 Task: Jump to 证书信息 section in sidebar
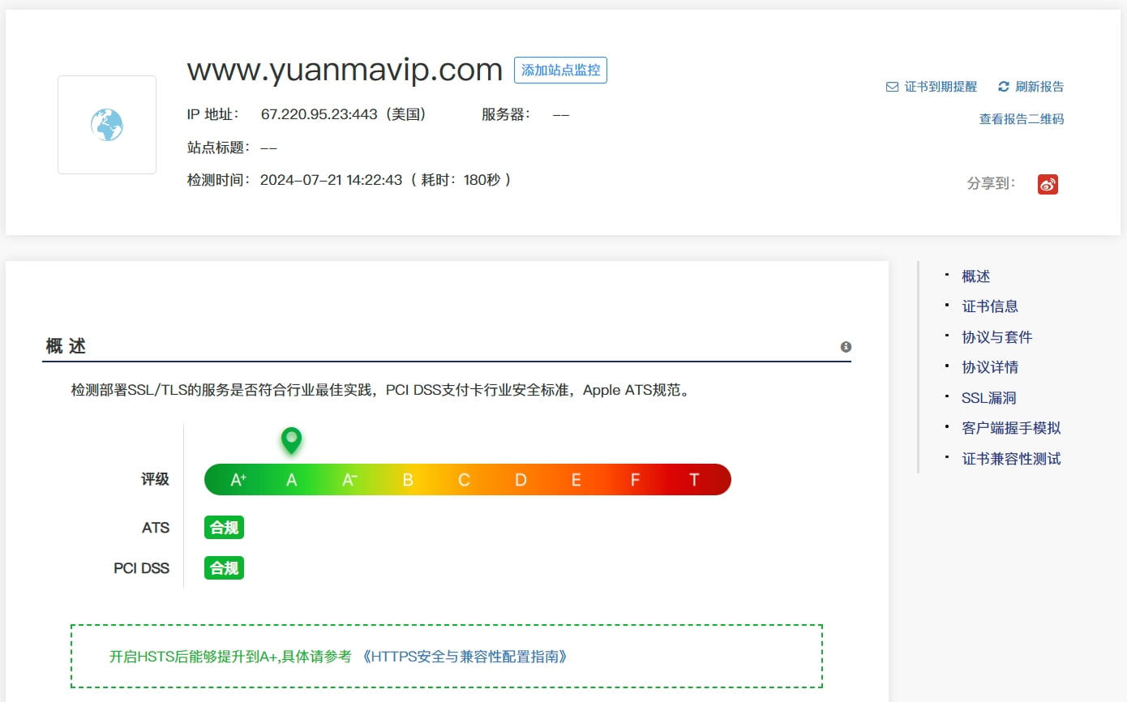(x=990, y=306)
